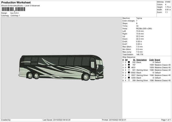Click the 'EndX:' value 0.00 in

point(139,41)
